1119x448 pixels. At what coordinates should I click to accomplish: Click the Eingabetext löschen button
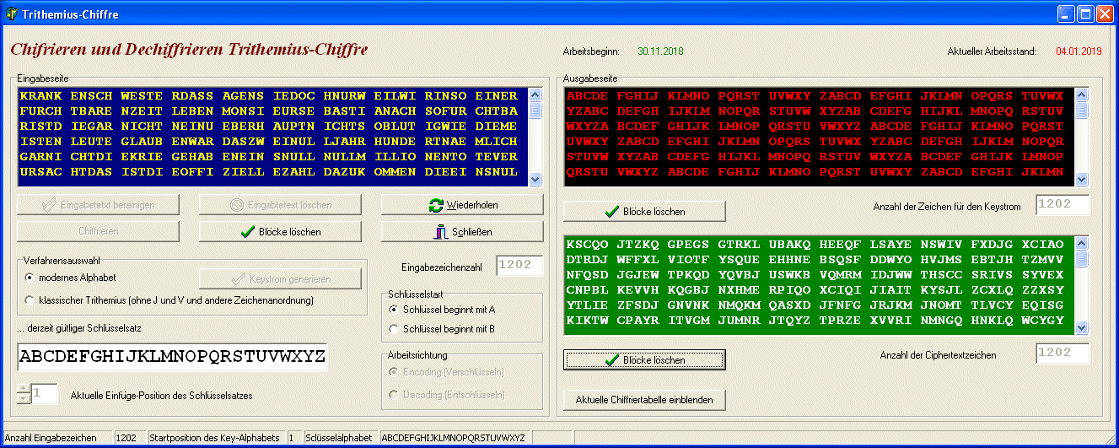coord(281,205)
